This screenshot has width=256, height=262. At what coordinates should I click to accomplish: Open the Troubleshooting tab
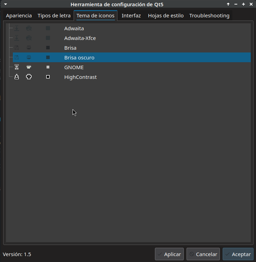(209, 16)
